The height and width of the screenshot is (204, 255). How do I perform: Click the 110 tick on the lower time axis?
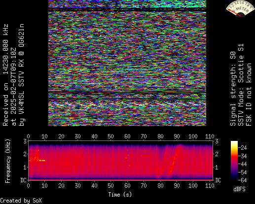click(210, 186)
